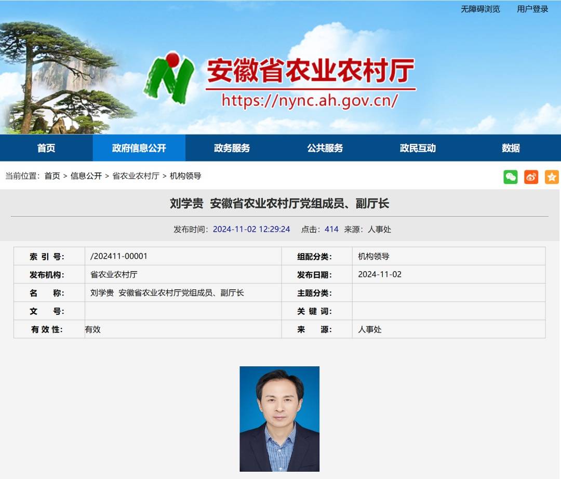Open the 数据 section
The width and height of the screenshot is (561, 479).
(x=512, y=148)
